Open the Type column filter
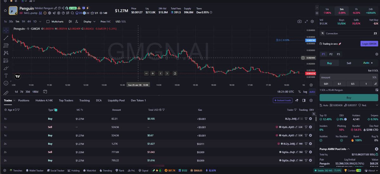Viewport: 380px width, 174px height. click(x=56, y=110)
